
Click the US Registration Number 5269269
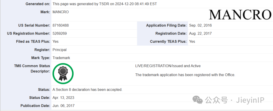pyautogui.click(x=60, y=34)
